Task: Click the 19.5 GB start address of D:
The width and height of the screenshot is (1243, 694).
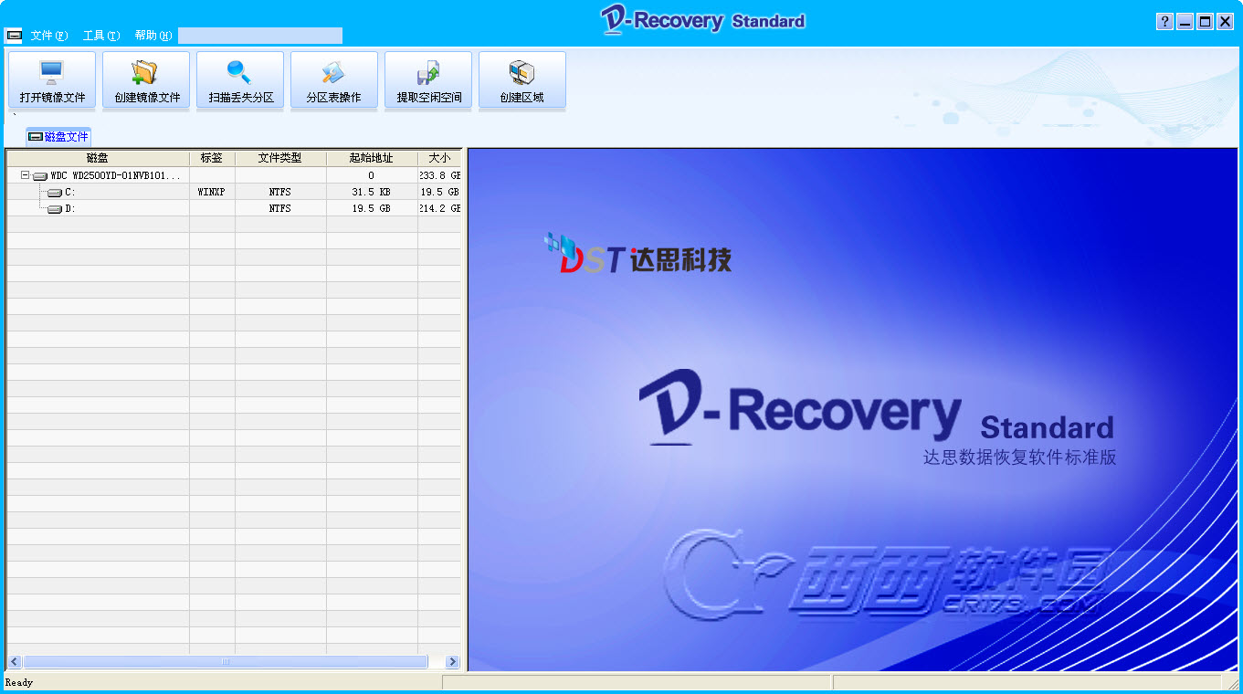Action: [x=372, y=208]
